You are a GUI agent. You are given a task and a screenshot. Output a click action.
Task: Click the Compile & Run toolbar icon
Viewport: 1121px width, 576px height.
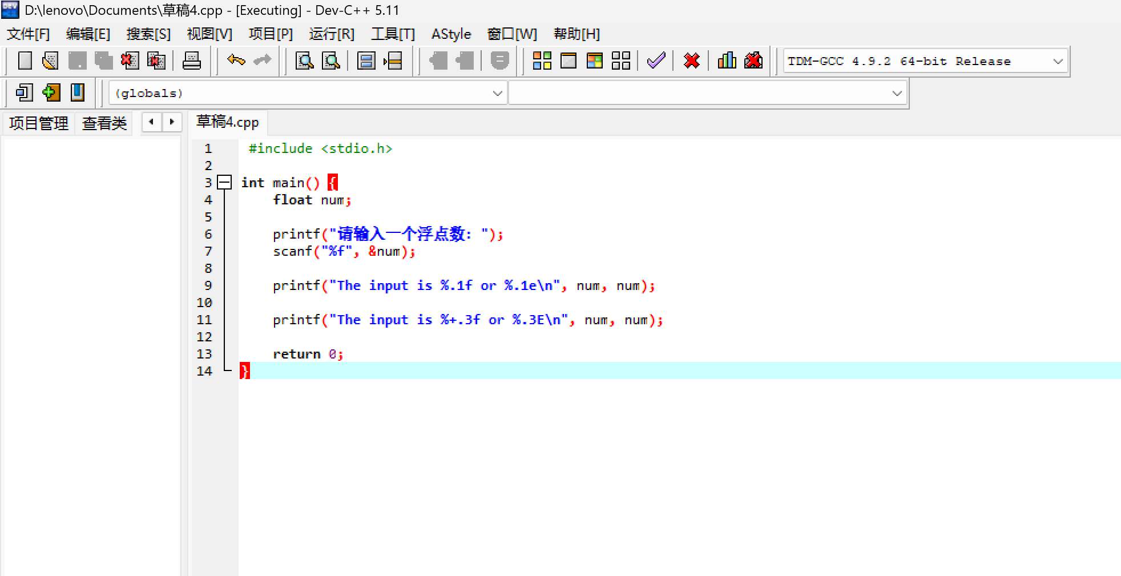coord(595,61)
